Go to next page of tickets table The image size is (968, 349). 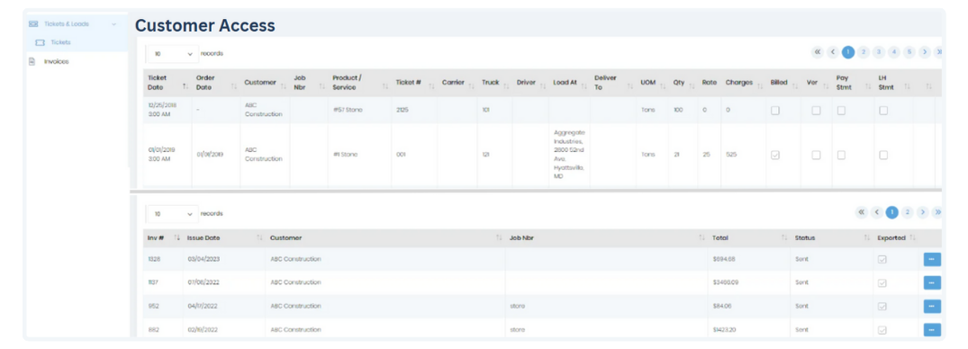click(x=924, y=52)
